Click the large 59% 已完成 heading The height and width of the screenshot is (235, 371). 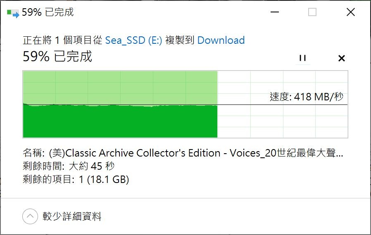(57, 57)
